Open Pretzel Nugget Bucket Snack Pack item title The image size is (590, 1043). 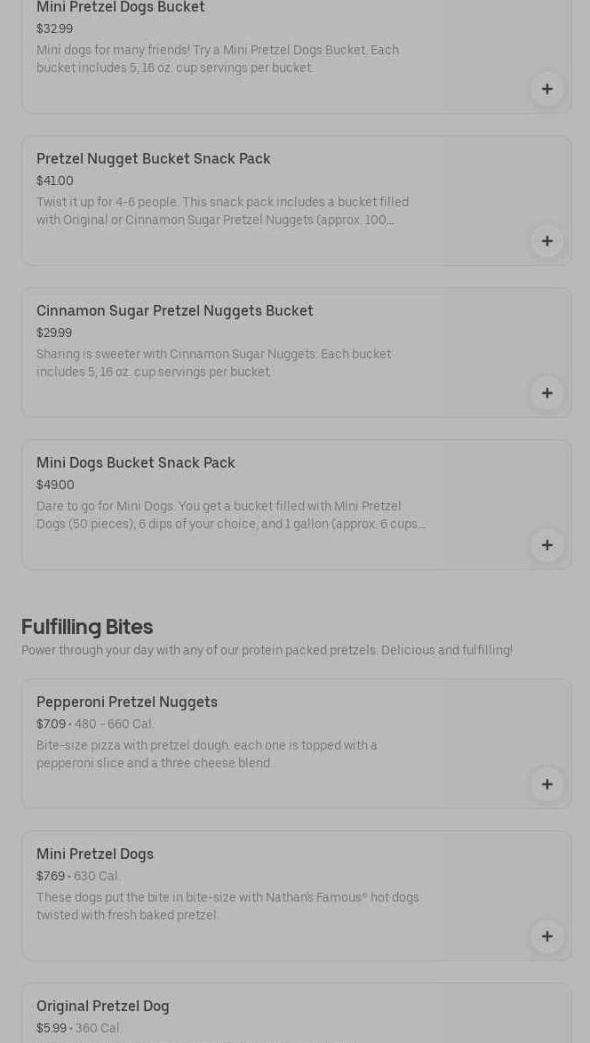pyautogui.click(x=154, y=159)
